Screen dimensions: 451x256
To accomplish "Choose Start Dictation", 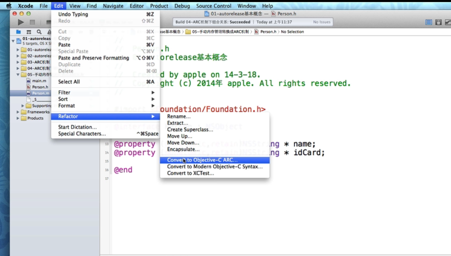I will (105, 127).
